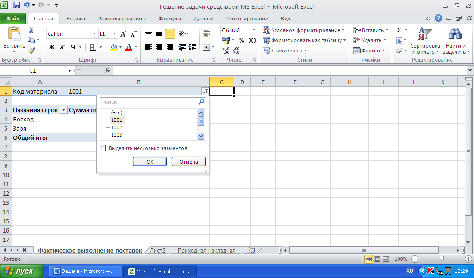
Task: Switch to Разметка страницы tab
Action: coord(122,19)
